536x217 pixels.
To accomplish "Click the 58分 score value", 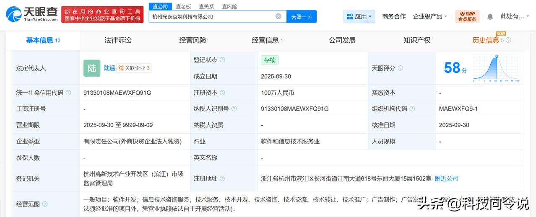I will (x=455, y=68).
